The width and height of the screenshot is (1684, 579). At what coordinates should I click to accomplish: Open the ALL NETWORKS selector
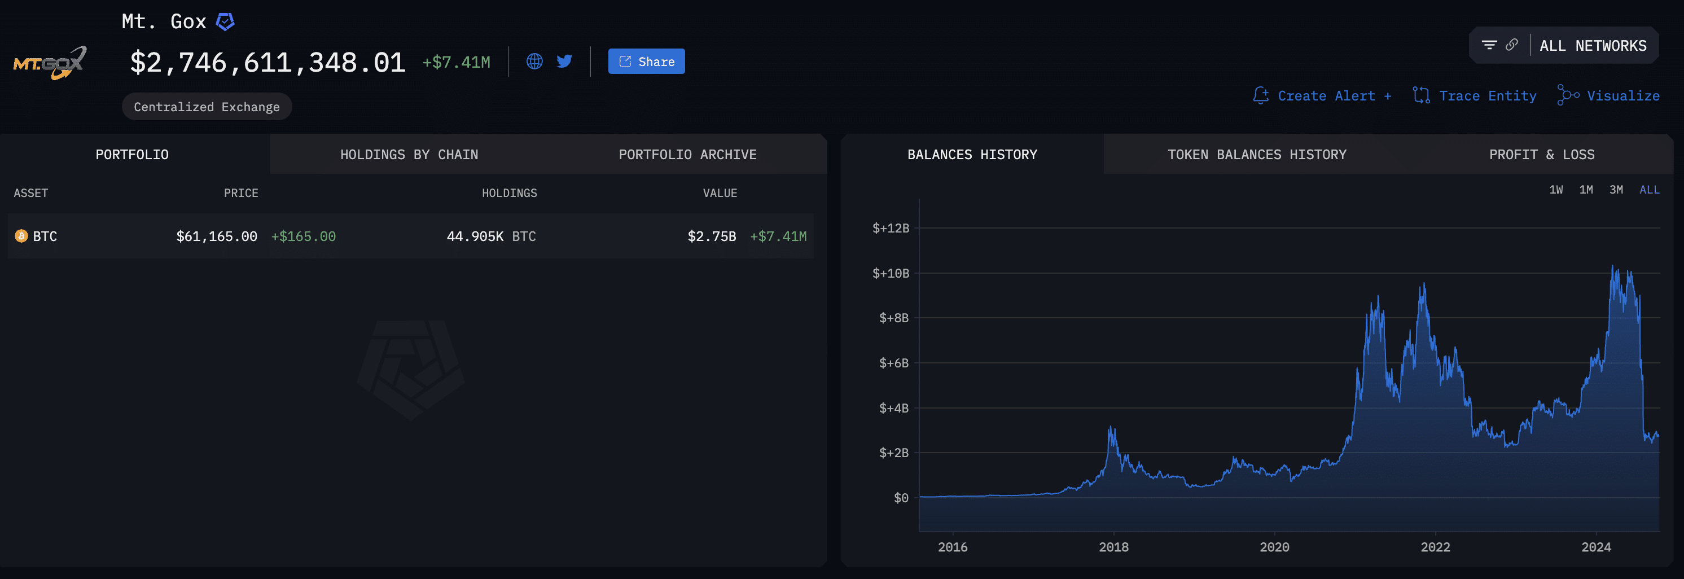(1593, 46)
